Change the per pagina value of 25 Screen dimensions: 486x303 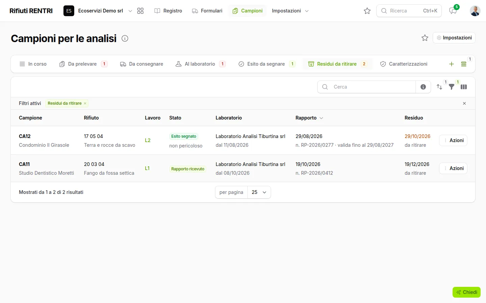tap(259, 192)
